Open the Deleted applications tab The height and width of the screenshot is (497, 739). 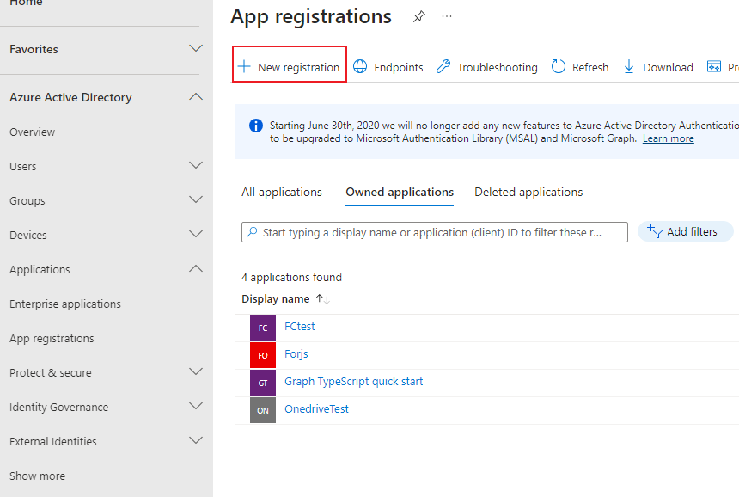(528, 192)
